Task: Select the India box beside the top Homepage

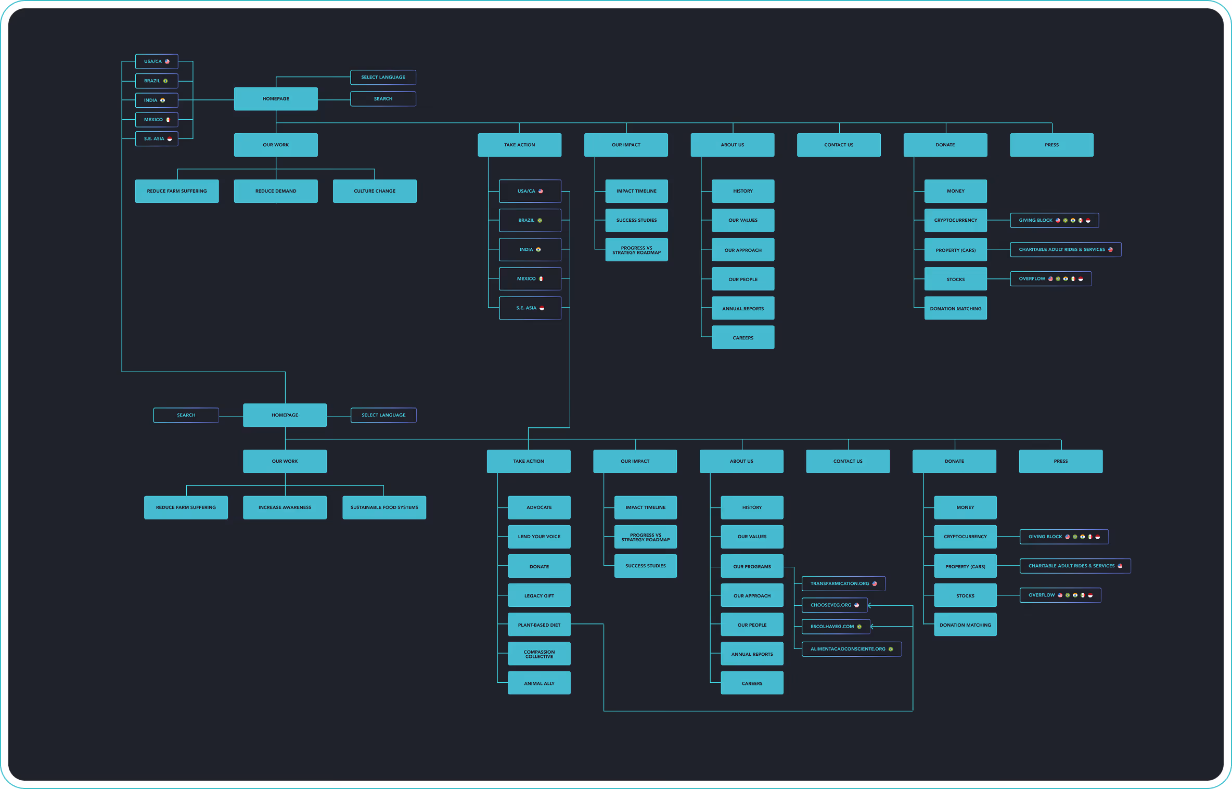Action: [x=157, y=100]
